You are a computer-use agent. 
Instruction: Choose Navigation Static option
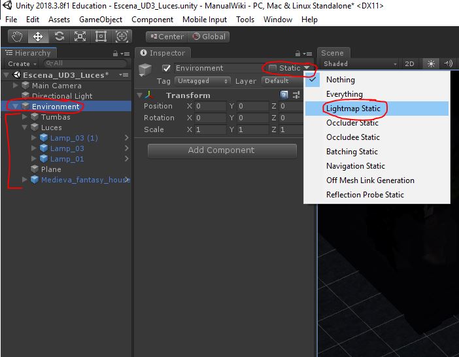[x=377, y=166]
